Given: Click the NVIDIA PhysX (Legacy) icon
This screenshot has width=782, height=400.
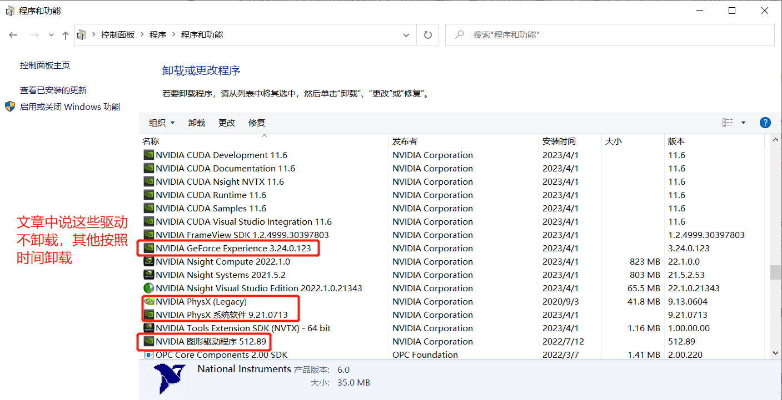Looking at the screenshot, I should coord(148,302).
